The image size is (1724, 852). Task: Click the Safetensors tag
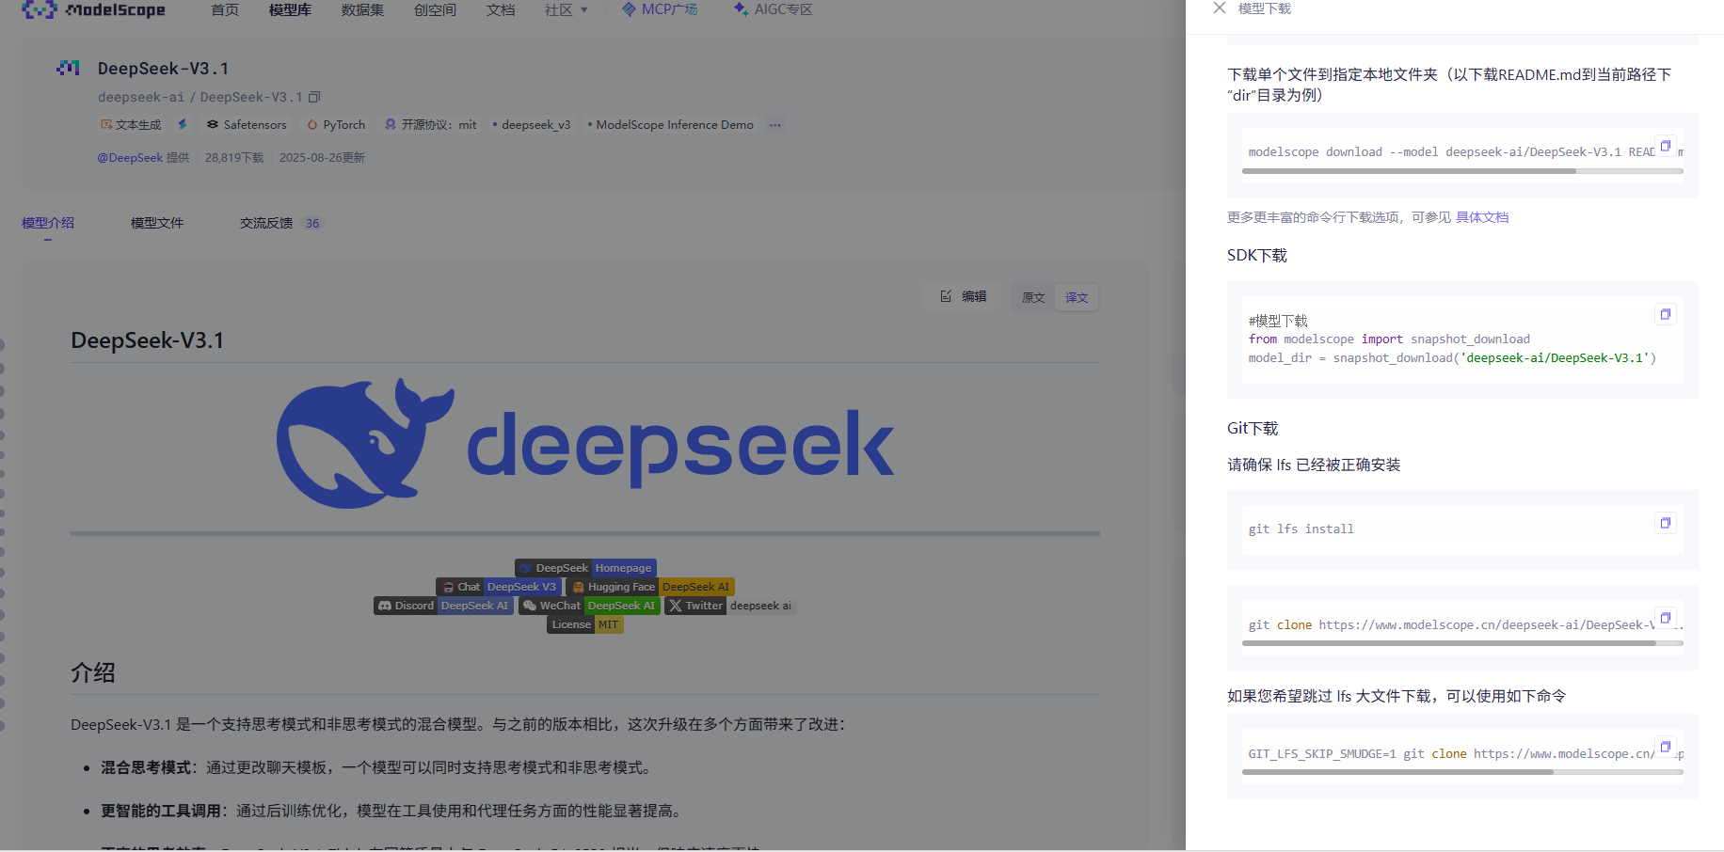pyautogui.click(x=247, y=125)
